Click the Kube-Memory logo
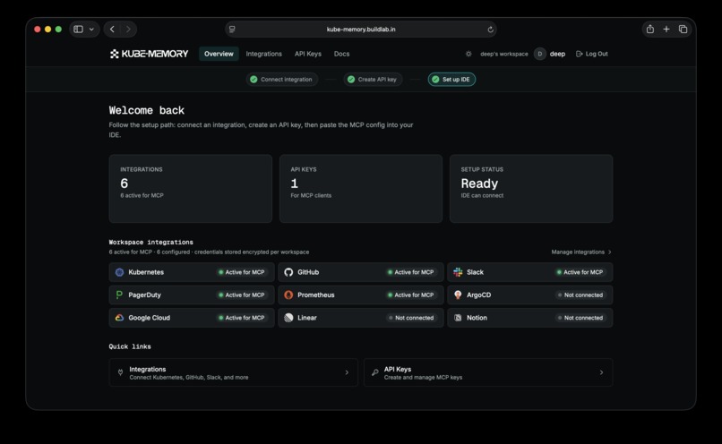This screenshot has height=444, width=722. tap(149, 54)
